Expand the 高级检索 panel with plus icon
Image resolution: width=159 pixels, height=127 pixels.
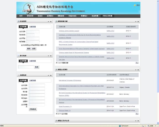(51, 75)
